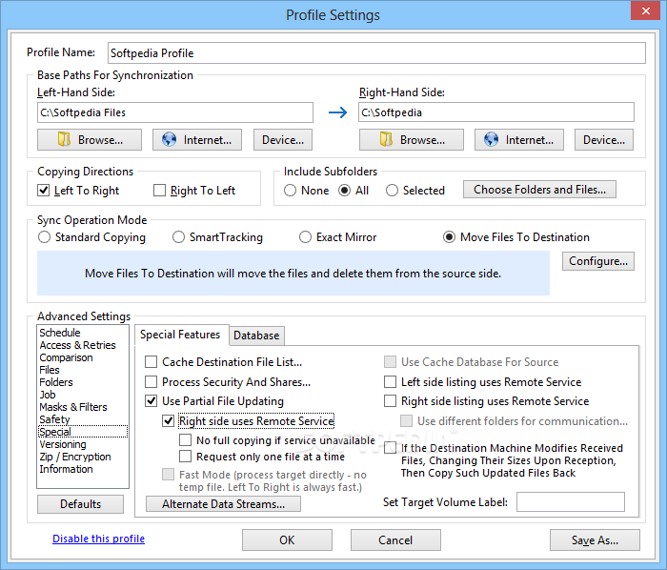Select Exact Mirror sync mode
The image size is (667, 570).
[305, 237]
